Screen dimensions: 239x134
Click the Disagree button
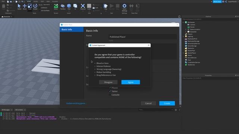(108, 82)
